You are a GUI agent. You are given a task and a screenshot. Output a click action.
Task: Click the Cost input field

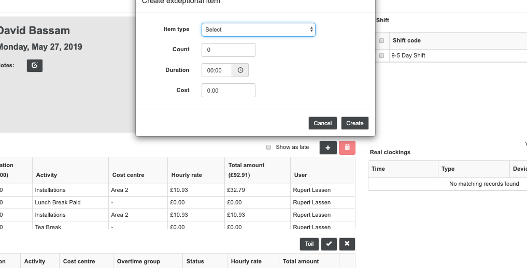[228, 91]
